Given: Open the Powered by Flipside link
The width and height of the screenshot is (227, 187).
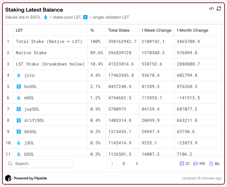Looking at the screenshot, I should coord(30,178).
